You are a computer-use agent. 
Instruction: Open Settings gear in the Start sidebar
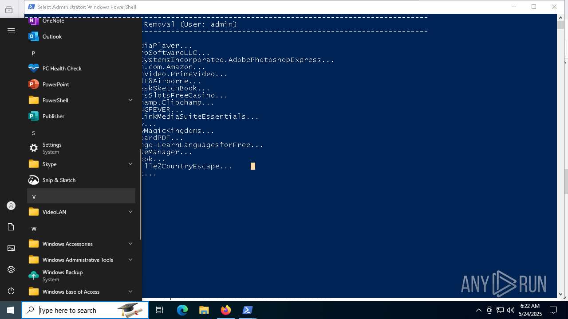[x=11, y=269]
